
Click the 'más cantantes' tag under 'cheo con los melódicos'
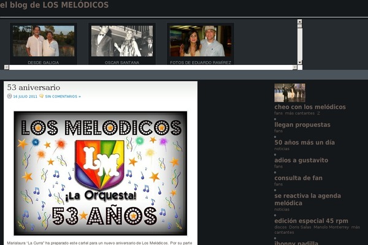pos(300,113)
